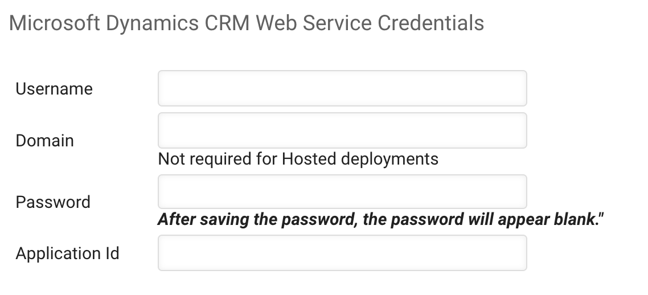Viewport: 648px width, 295px height.
Task: Activate the Application Id text field
Action: coord(342,253)
